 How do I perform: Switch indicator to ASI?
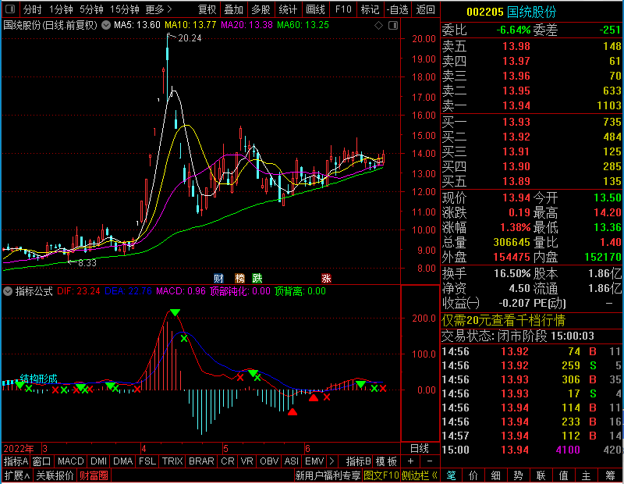point(291,461)
